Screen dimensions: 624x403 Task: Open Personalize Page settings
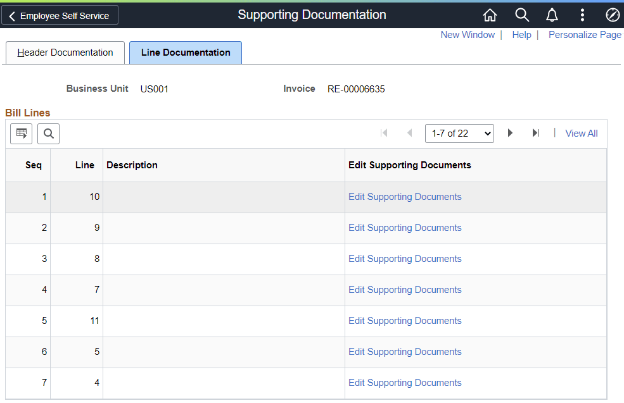point(585,35)
